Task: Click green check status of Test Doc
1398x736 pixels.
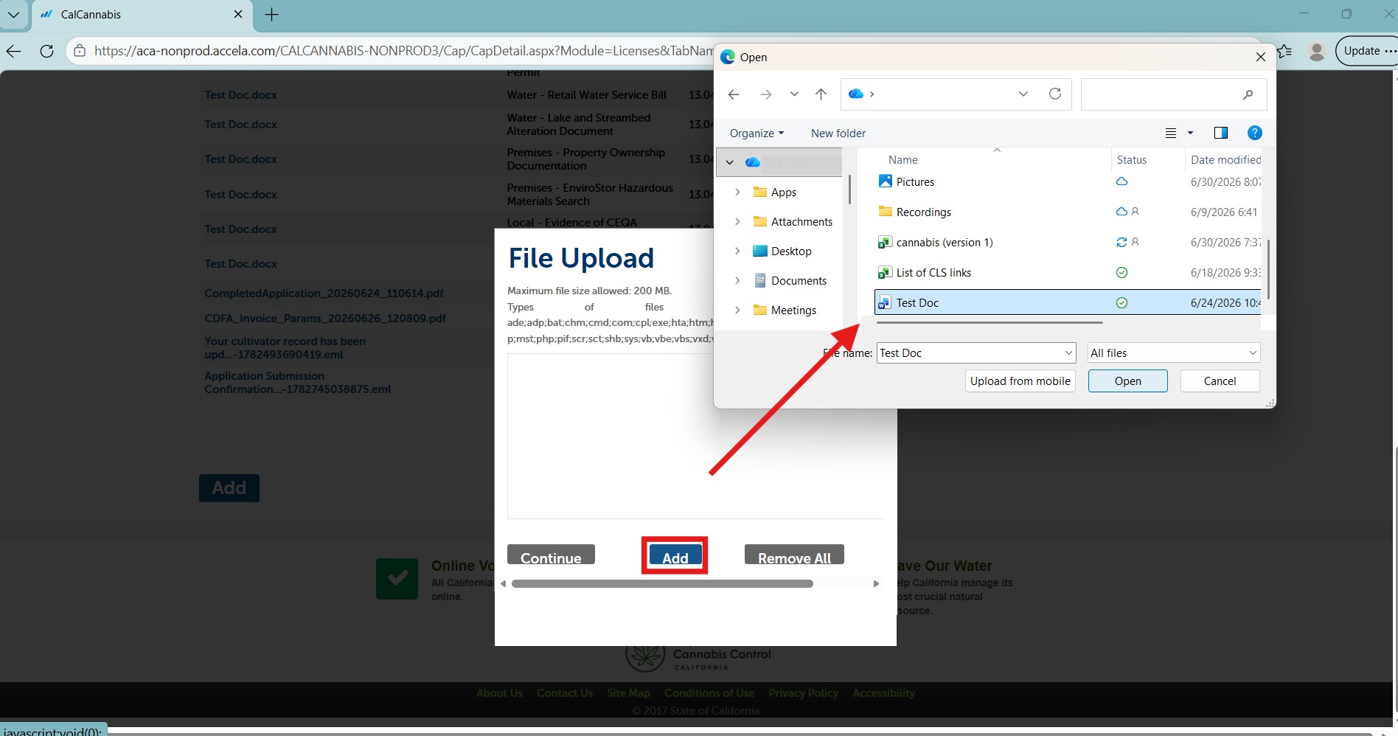Action: tap(1121, 302)
